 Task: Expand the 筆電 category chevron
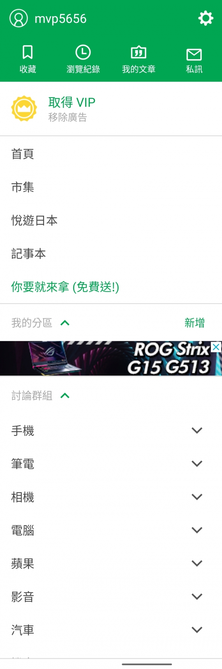[x=197, y=464]
